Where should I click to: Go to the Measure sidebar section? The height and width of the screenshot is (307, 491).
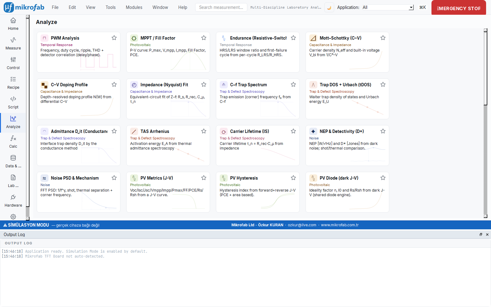click(x=13, y=44)
